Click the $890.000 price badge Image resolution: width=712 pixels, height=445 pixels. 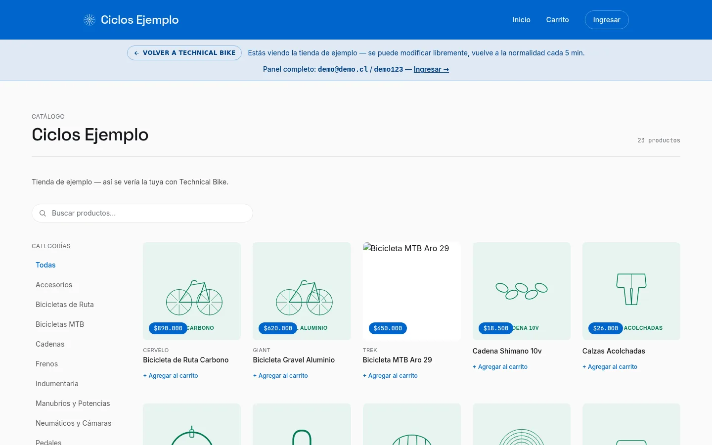tap(168, 328)
